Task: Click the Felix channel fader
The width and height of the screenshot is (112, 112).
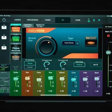Action: (x=85, y=79)
